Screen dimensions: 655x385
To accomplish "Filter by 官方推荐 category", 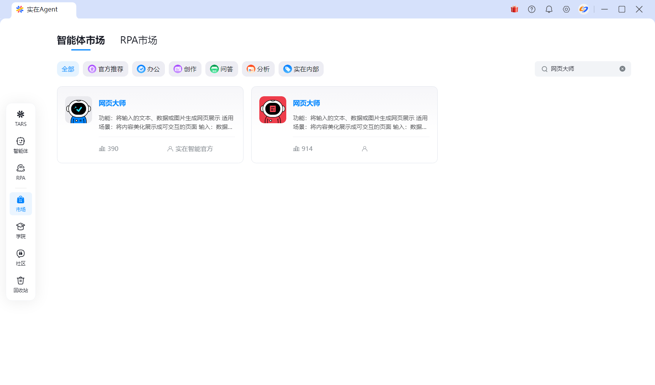I will coord(106,69).
